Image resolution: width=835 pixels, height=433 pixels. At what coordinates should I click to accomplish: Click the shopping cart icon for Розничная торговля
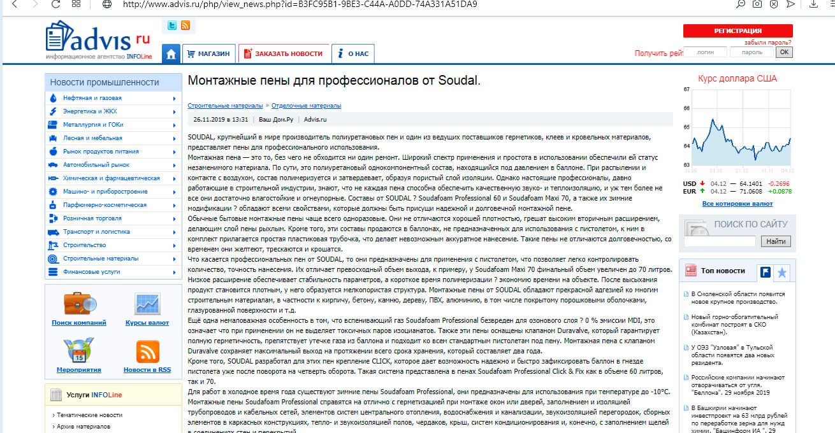52,218
